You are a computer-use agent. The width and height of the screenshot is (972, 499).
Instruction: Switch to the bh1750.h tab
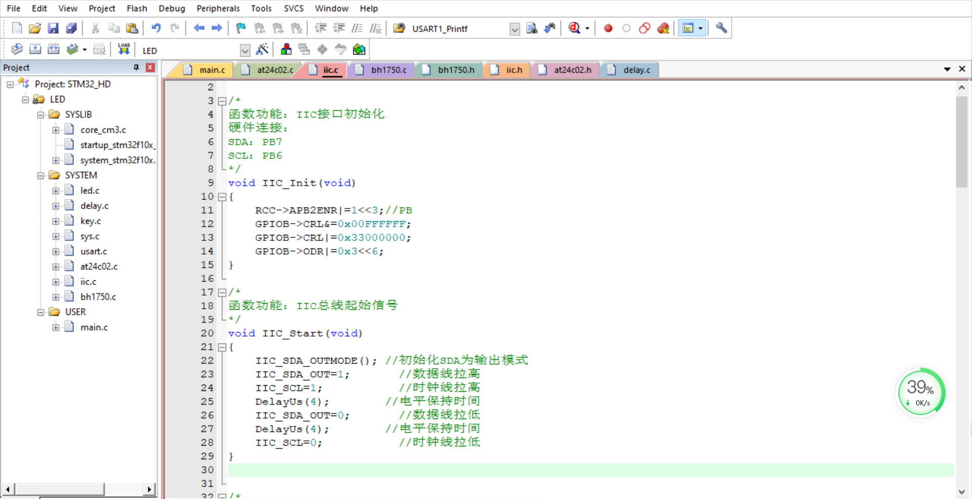tap(449, 70)
